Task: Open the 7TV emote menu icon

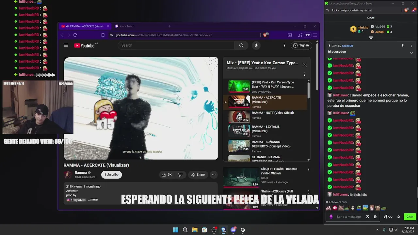Action: pyautogui.click(x=368, y=217)
